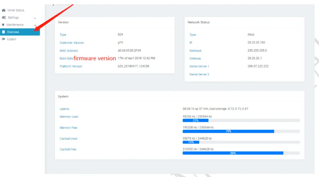Click the Miner Status dashboard icon
Screen dimensions: 319x177
tap(4, 10)
